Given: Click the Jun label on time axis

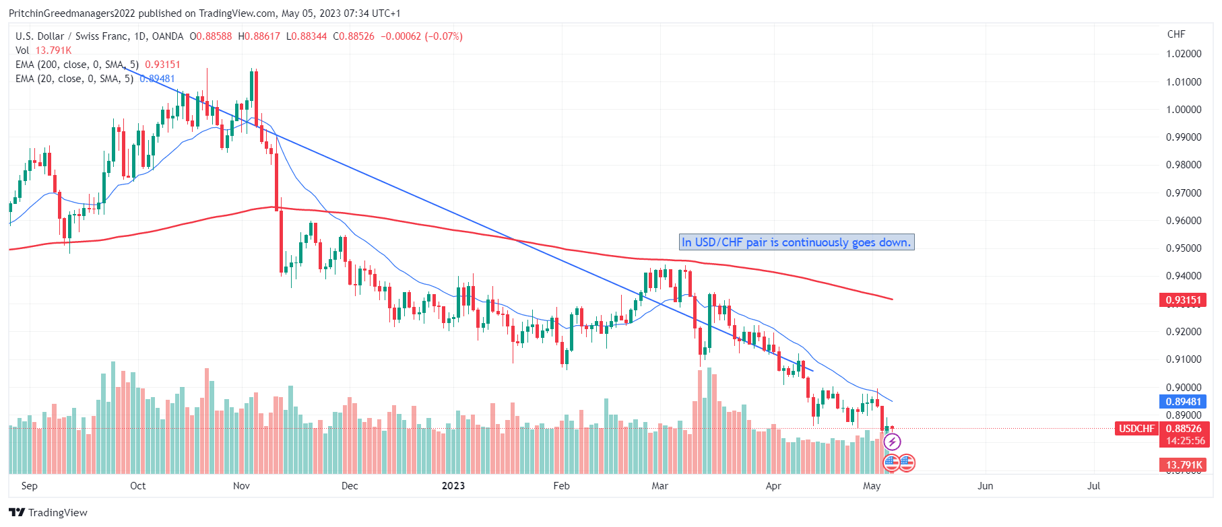Looking at the screenshot, I should pos(986,486).
